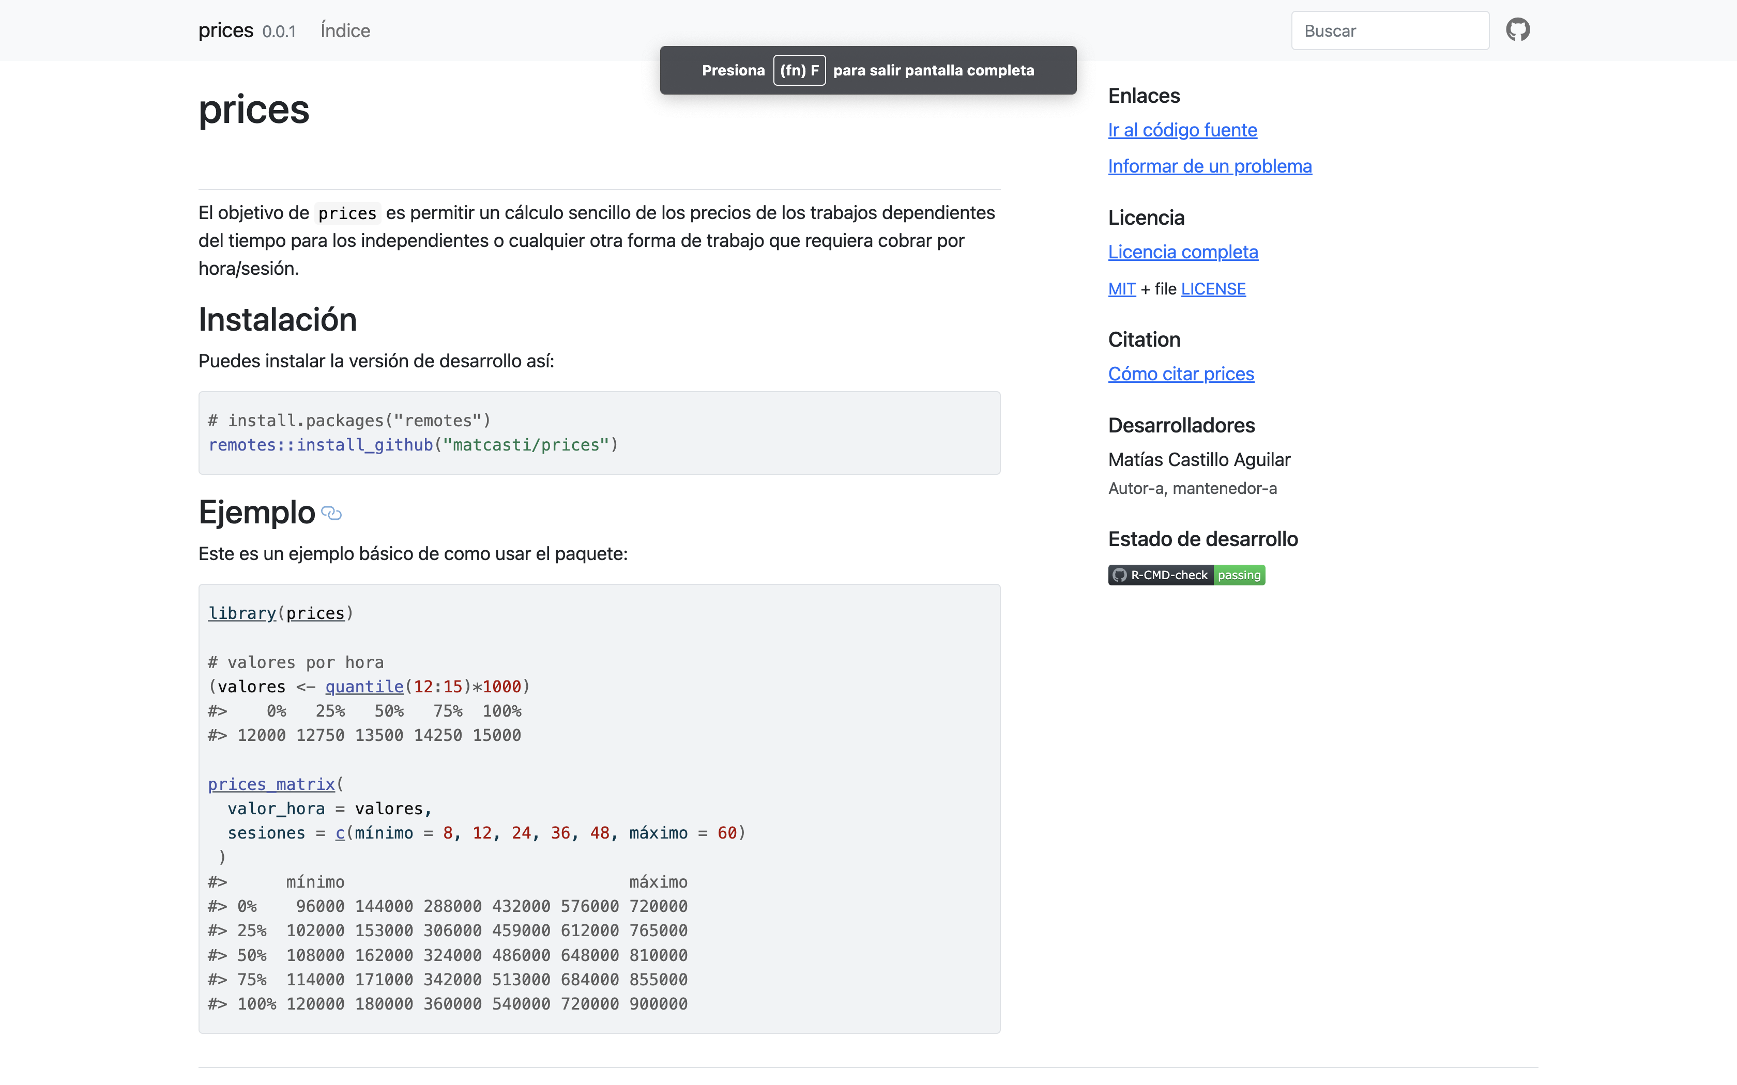Open the prices_matrix function reference link
This screenshot has height=1085, width=1737.
(271, 784)
